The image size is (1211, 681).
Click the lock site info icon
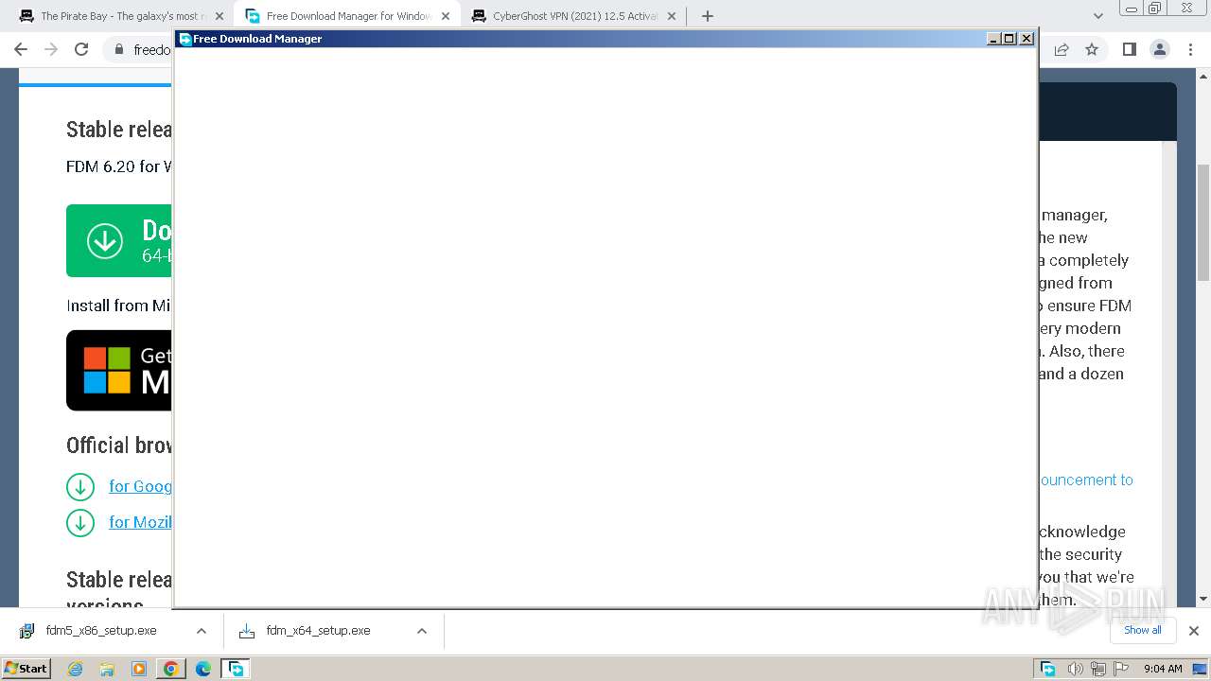point(119,49)
